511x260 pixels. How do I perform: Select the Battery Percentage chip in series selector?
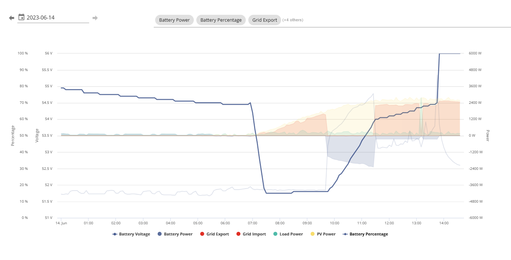point(221,20)
